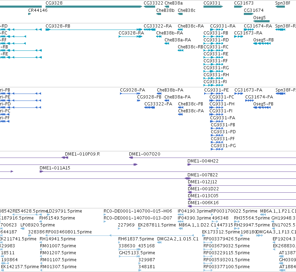
Task: Click the CG31673 gene label
Action: pyautogui.click(x=244, y=3)
